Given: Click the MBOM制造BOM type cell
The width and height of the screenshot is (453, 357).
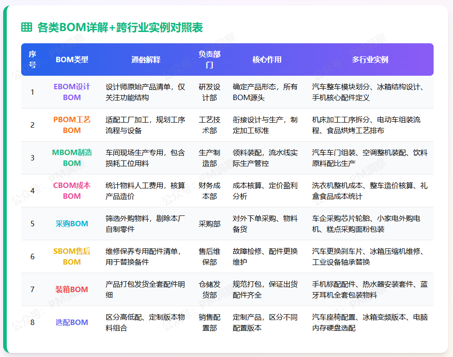Looking at the screenshot, I should [x=72, y=158].
